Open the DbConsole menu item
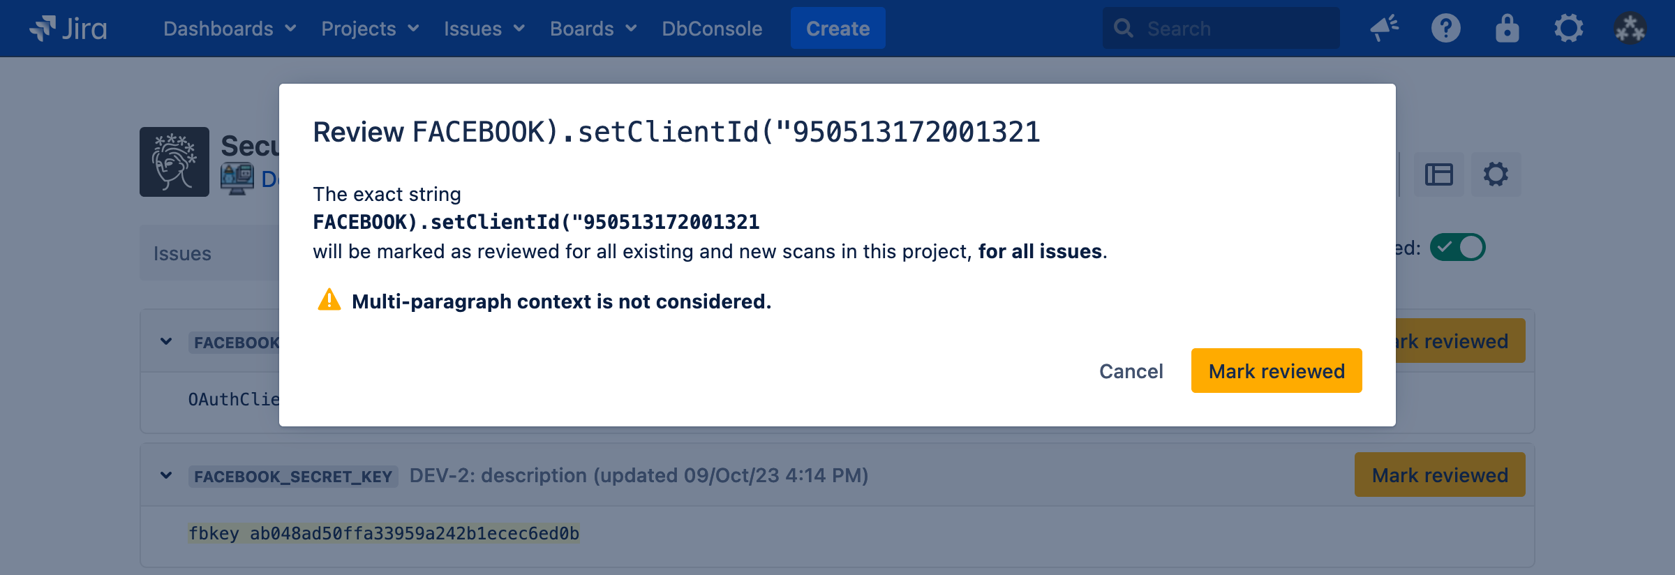This screenshot has width=1675, height=575. 712,29
